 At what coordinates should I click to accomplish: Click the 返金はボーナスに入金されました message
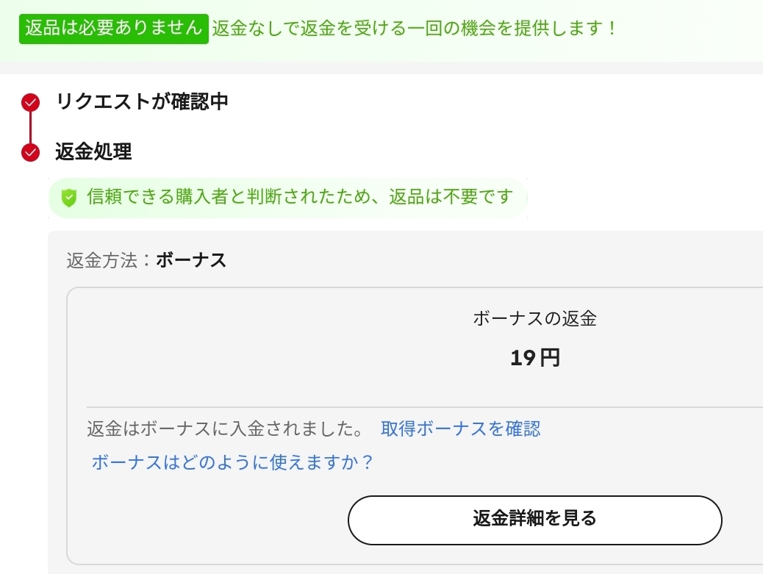[x=224, y=429]
